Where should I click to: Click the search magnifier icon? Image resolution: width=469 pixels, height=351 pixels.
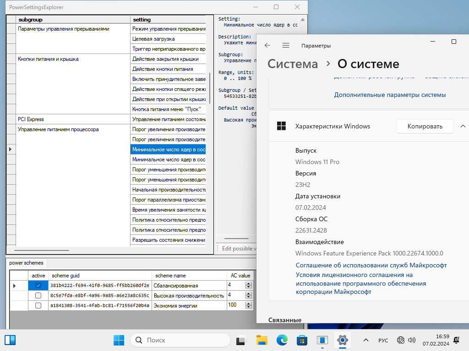pyautogui.click(x=139, y=340)
